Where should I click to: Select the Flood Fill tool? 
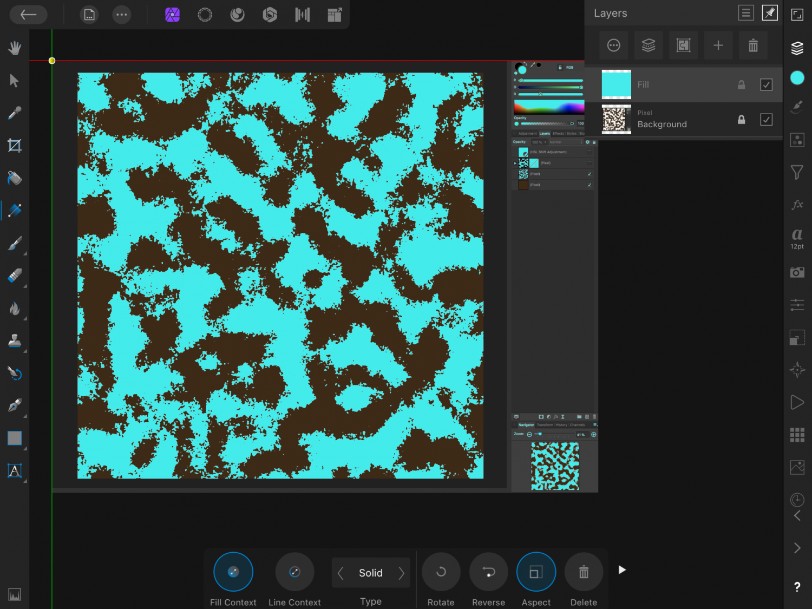15,178
